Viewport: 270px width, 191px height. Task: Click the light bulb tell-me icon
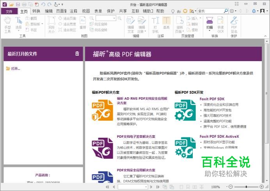click(x=173, y=11)
